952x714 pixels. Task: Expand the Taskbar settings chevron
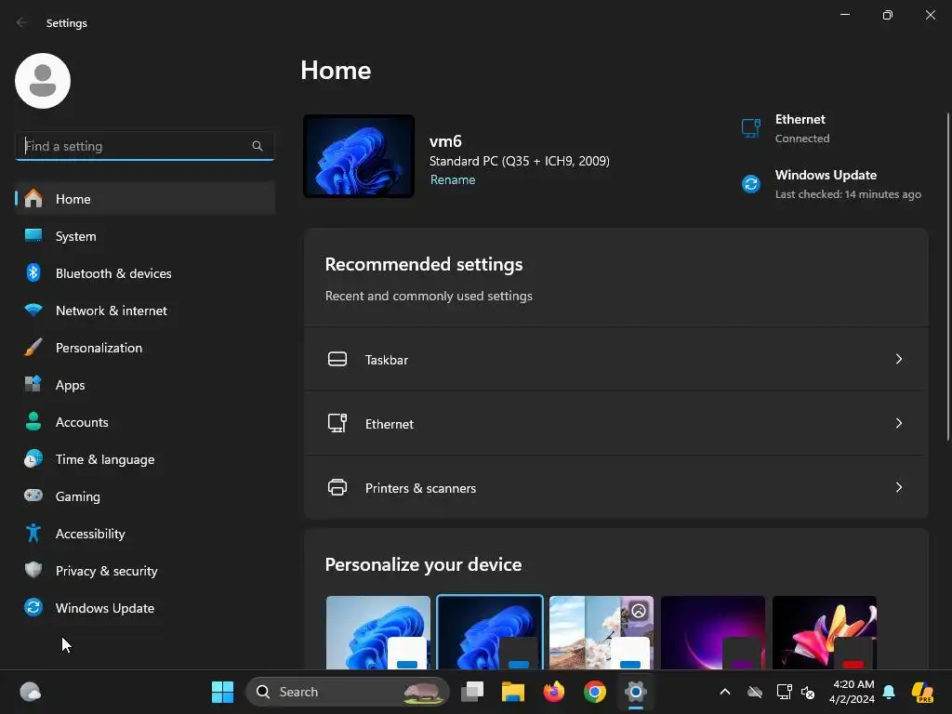click(x=899, y=359)
